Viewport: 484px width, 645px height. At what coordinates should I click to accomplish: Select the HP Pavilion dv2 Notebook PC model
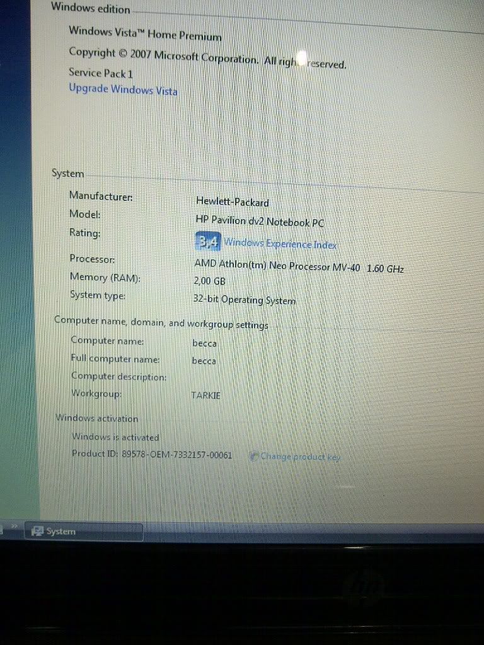click(260, 221)
